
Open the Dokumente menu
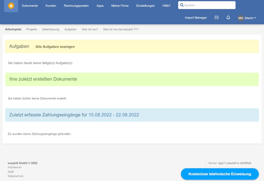pyautogui.click(x=30, y=6)
